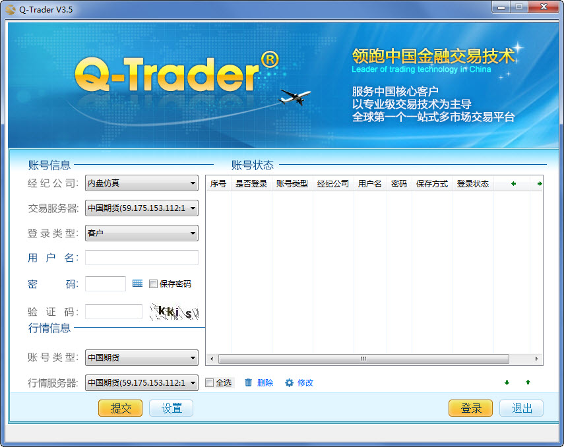Minimize the Q-Trader window
564x447 pixels.
[x=501, y=7]
